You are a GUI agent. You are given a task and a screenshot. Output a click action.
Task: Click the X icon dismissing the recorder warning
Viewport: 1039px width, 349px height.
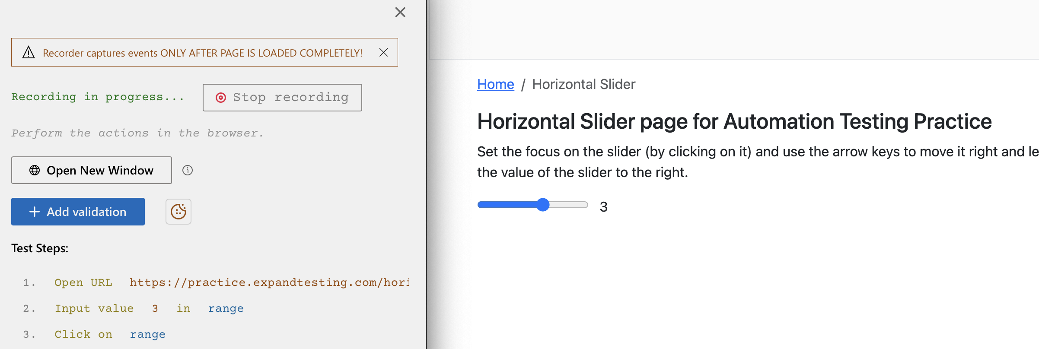click(383, 52)
